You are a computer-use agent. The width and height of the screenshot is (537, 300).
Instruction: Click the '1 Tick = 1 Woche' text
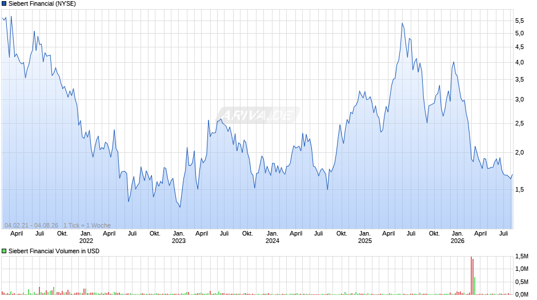coord(87,225)
